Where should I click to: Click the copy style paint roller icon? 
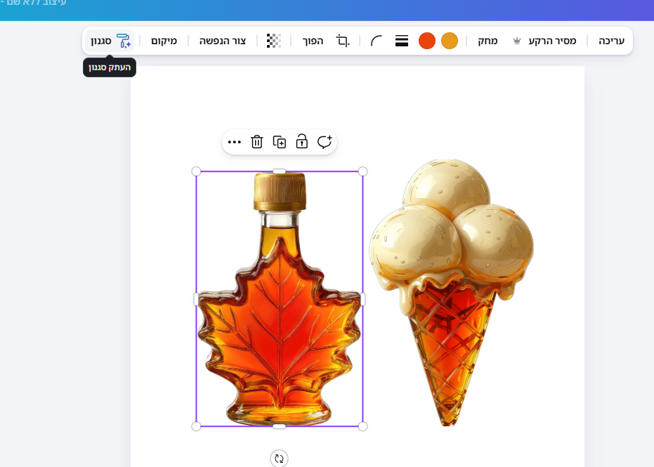coord(123,41)
